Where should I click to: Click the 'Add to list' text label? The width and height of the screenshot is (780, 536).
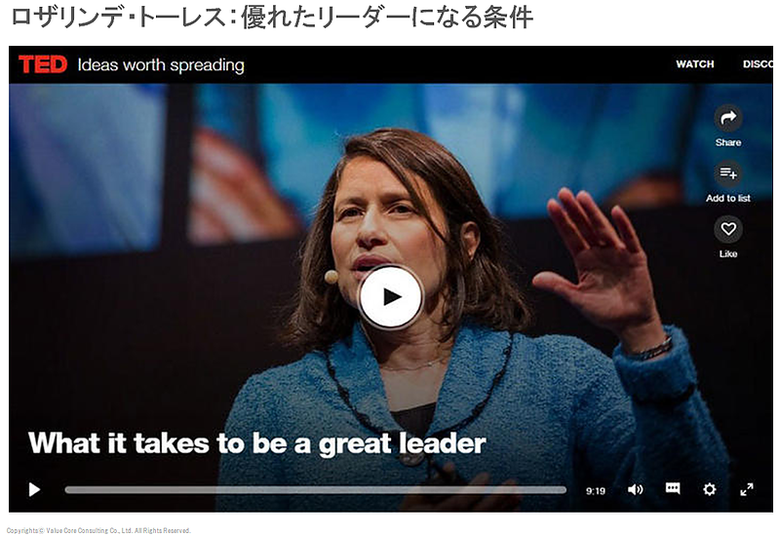coord(728,199)
